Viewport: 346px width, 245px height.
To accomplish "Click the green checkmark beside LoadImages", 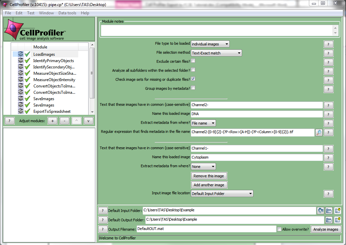I will pos(27,54).
